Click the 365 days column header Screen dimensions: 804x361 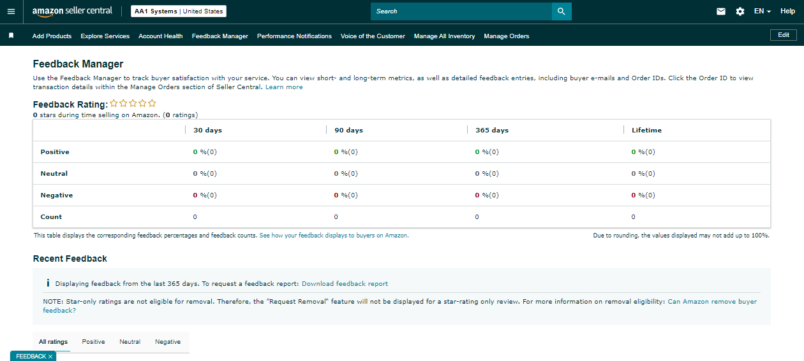point(492,130)
